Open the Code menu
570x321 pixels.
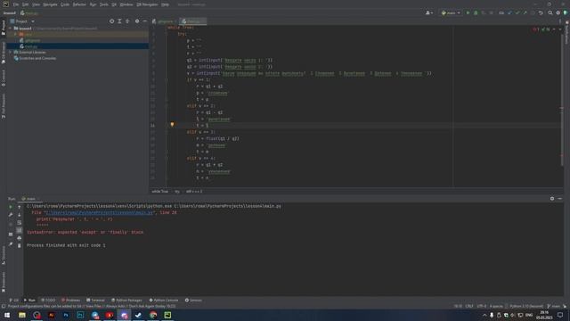coord(65,4)
